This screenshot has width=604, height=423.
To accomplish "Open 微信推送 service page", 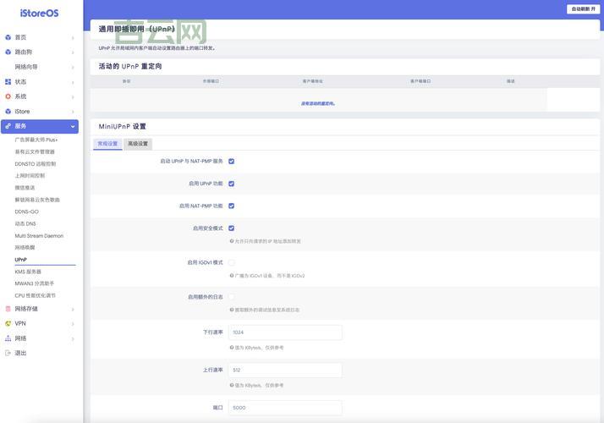I will 25,188.
